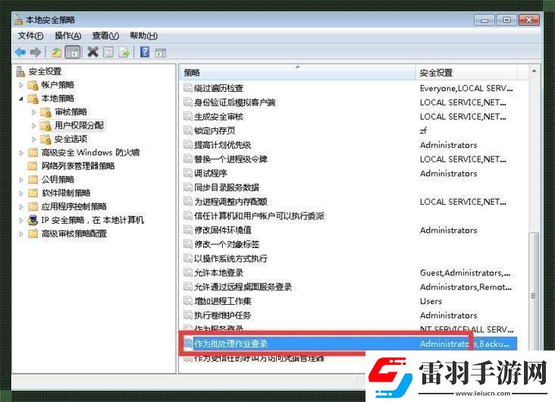
Task: Select the 同步目录服务数据 policy
Action: pyautogui.click(x=227, y=187)
